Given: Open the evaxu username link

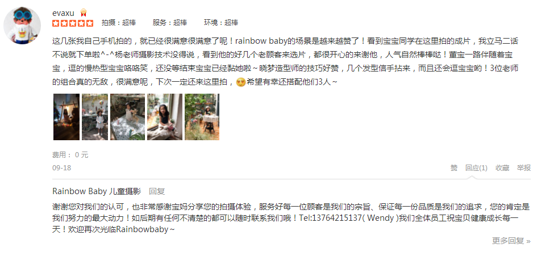Looking at the screenshot, I should point(63,13).
